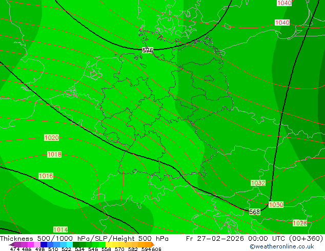Click the 510 legend scale value
325x251 pixels.
[x=53, y=249]
